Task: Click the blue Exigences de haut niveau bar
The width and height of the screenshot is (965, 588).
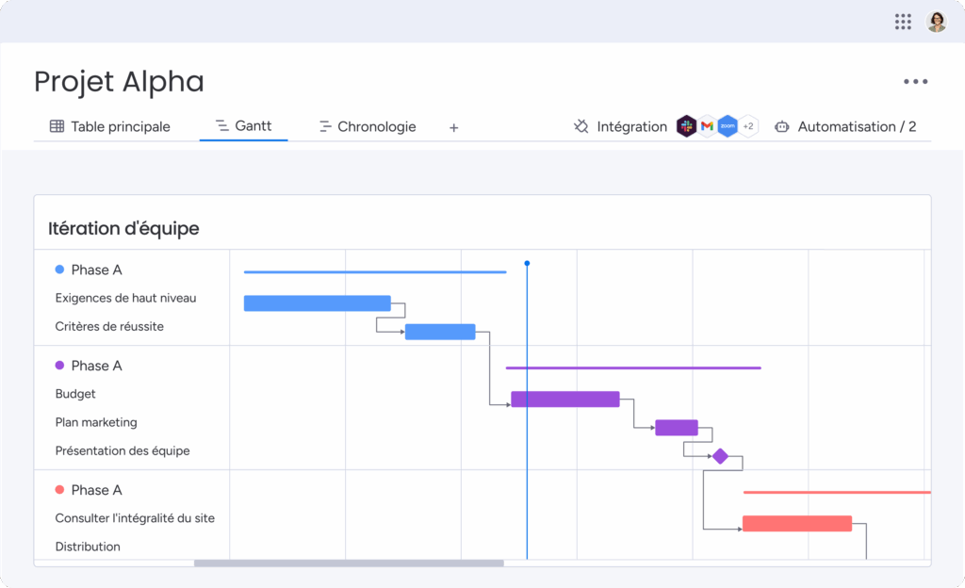Action: [317, 303]
